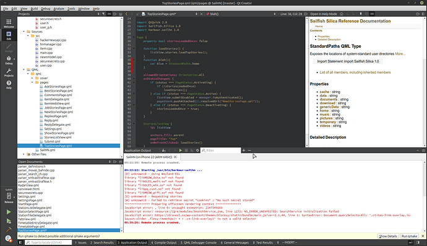Screen dimensions: 427x246
Task: Expand the cover folder
Action: tap(32, 78)
